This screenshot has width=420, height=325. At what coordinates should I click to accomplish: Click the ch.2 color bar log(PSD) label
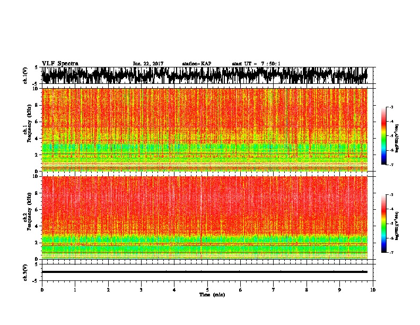[397, 226]
